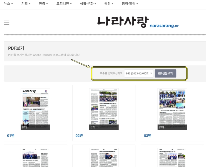The height and width of the screenshot is (167, 206).
Task: Open the issue number dropdown 943 (2023-12-01)호
Action: [x=139, y=73]
